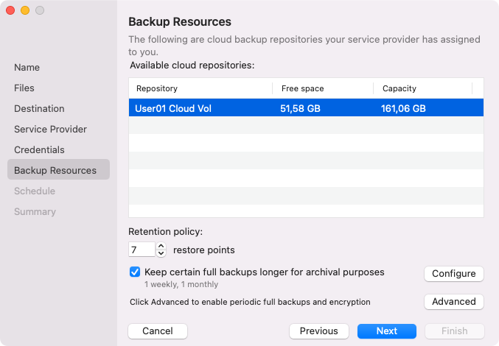Switch to the Service Provider step
Screen dimensions: 499x346
pos(50,129)
